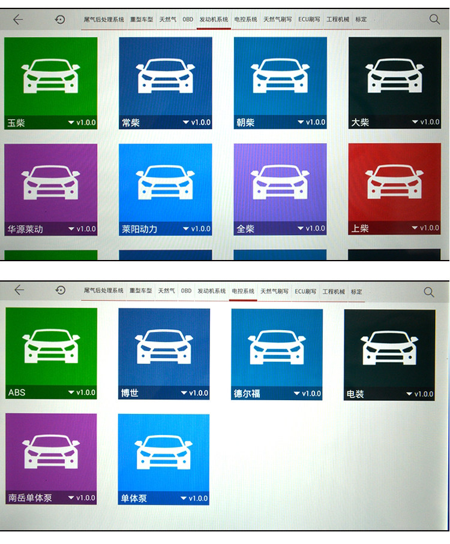Open 天然气刷写 tab in lower screen
Image resolution: width=450 pixels, height=544 pixels.
coord(275,291)
